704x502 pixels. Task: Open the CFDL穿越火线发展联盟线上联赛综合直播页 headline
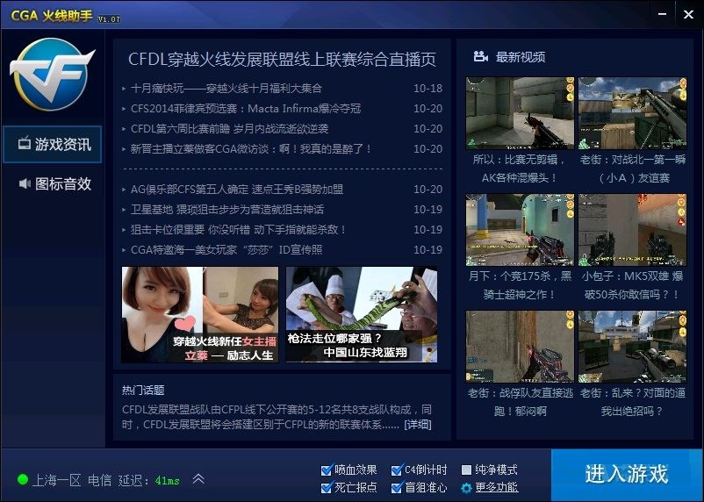pos(282,60)
